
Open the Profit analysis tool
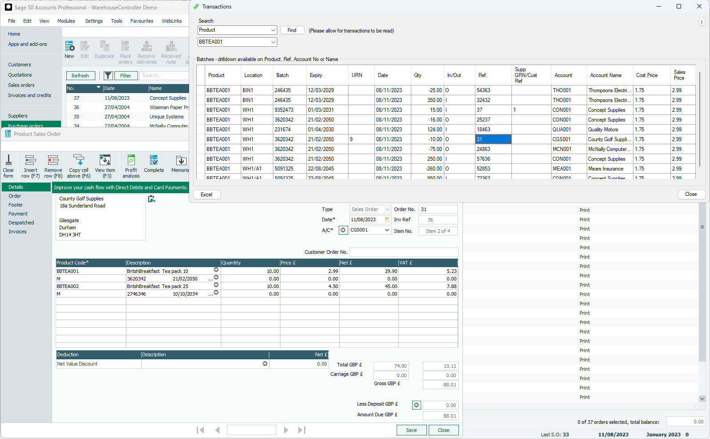pos(131,166)
